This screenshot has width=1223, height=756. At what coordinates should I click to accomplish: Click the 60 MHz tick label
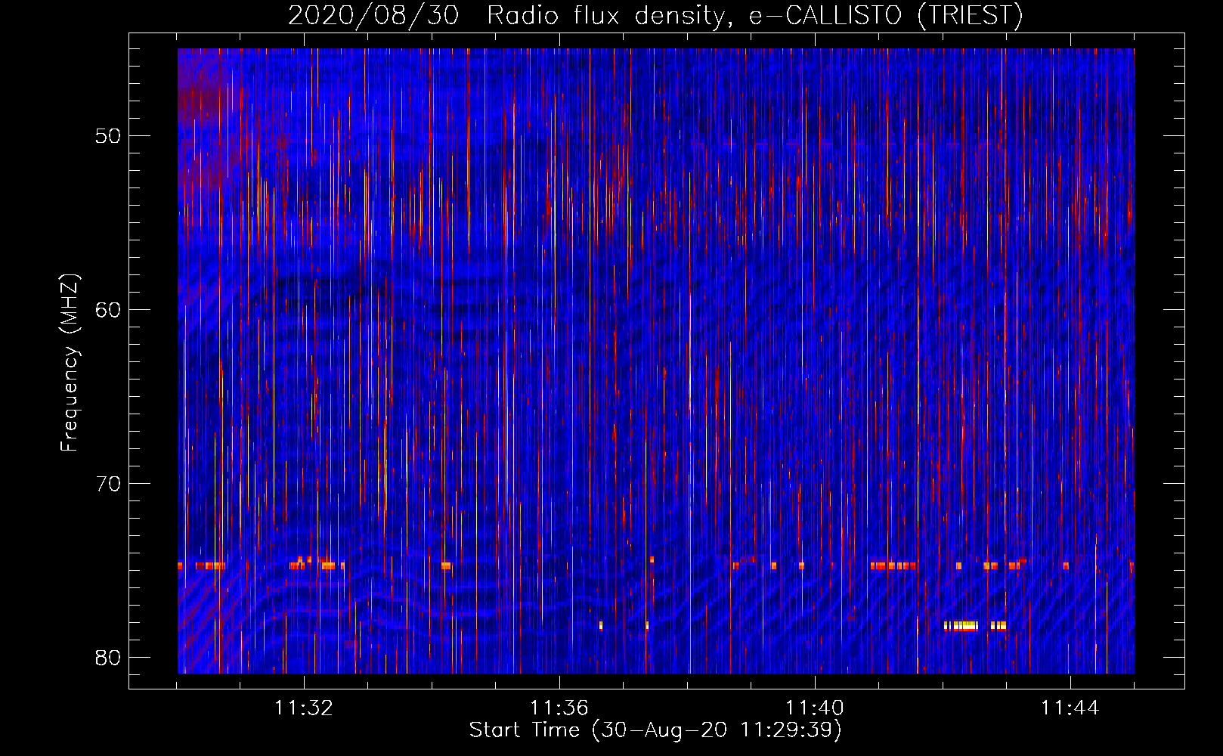[x=108, y=310]
